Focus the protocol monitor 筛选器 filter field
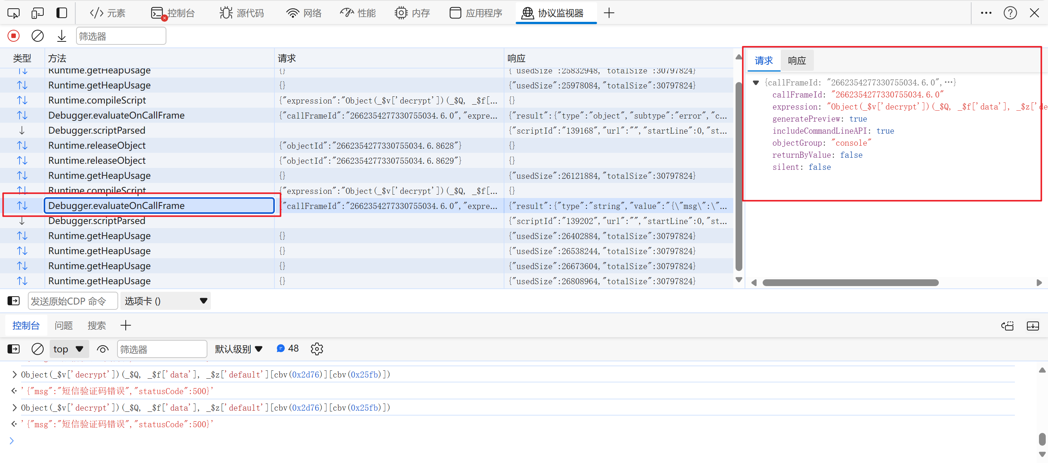This screenshot has height=463, width=1048. click(121, 36)
